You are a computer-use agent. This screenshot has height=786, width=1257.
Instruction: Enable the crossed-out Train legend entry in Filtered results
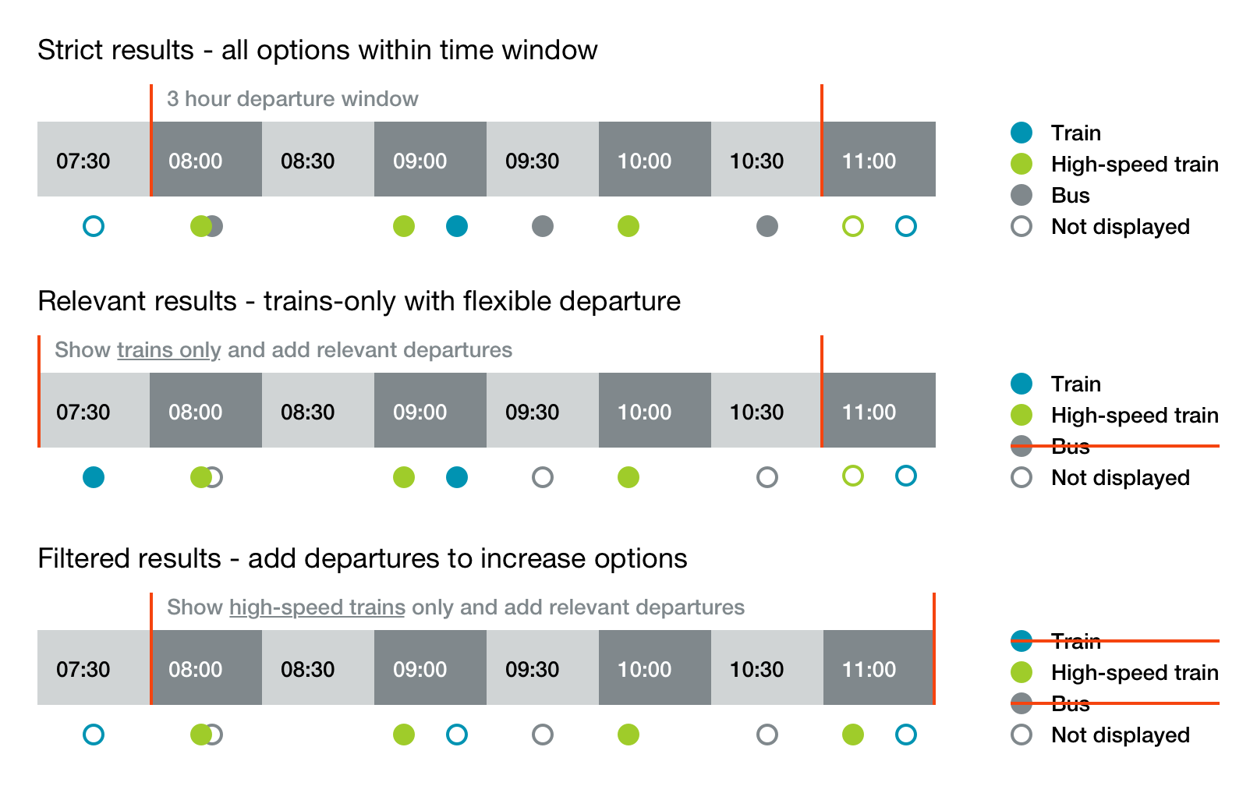(1075, 641)
